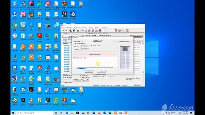Click scroll up arrow of hex view

click(143, 43)
